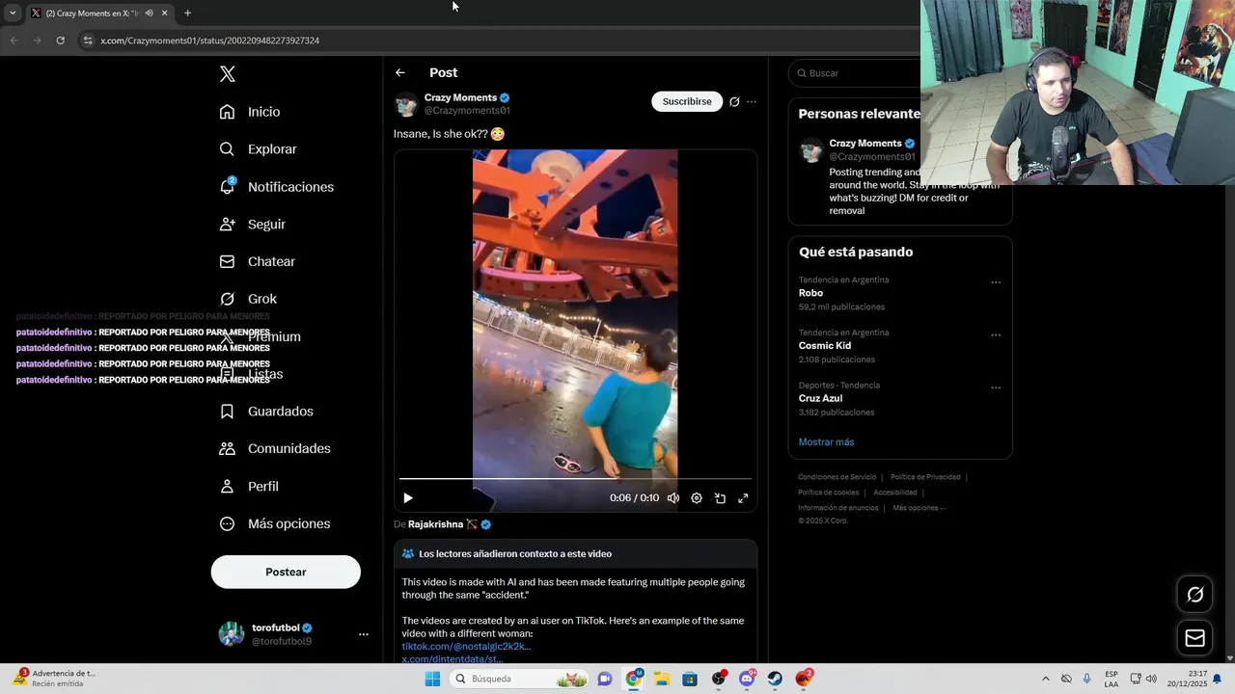Click the Postear button
Screen dimensions: 1235x694
[x=286, y=572]
